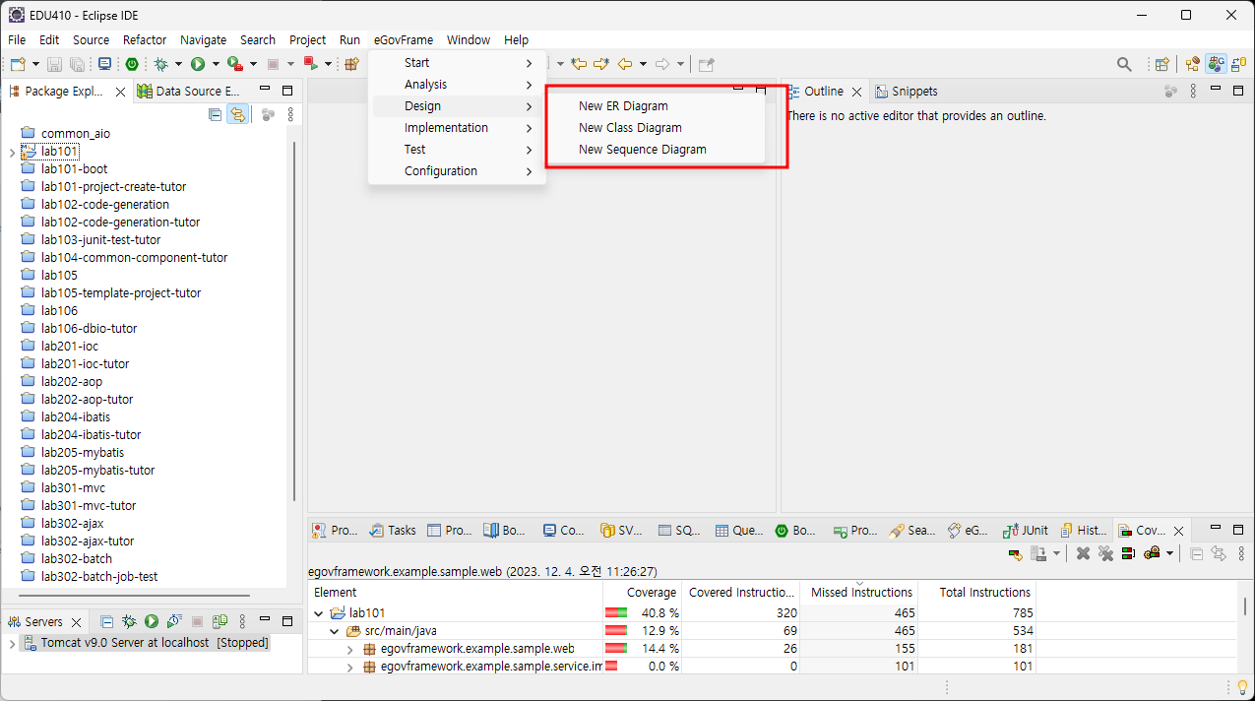Select the common_aio project
The height and width of the screenshot is (701, 1255).
[x=75, y=134]
